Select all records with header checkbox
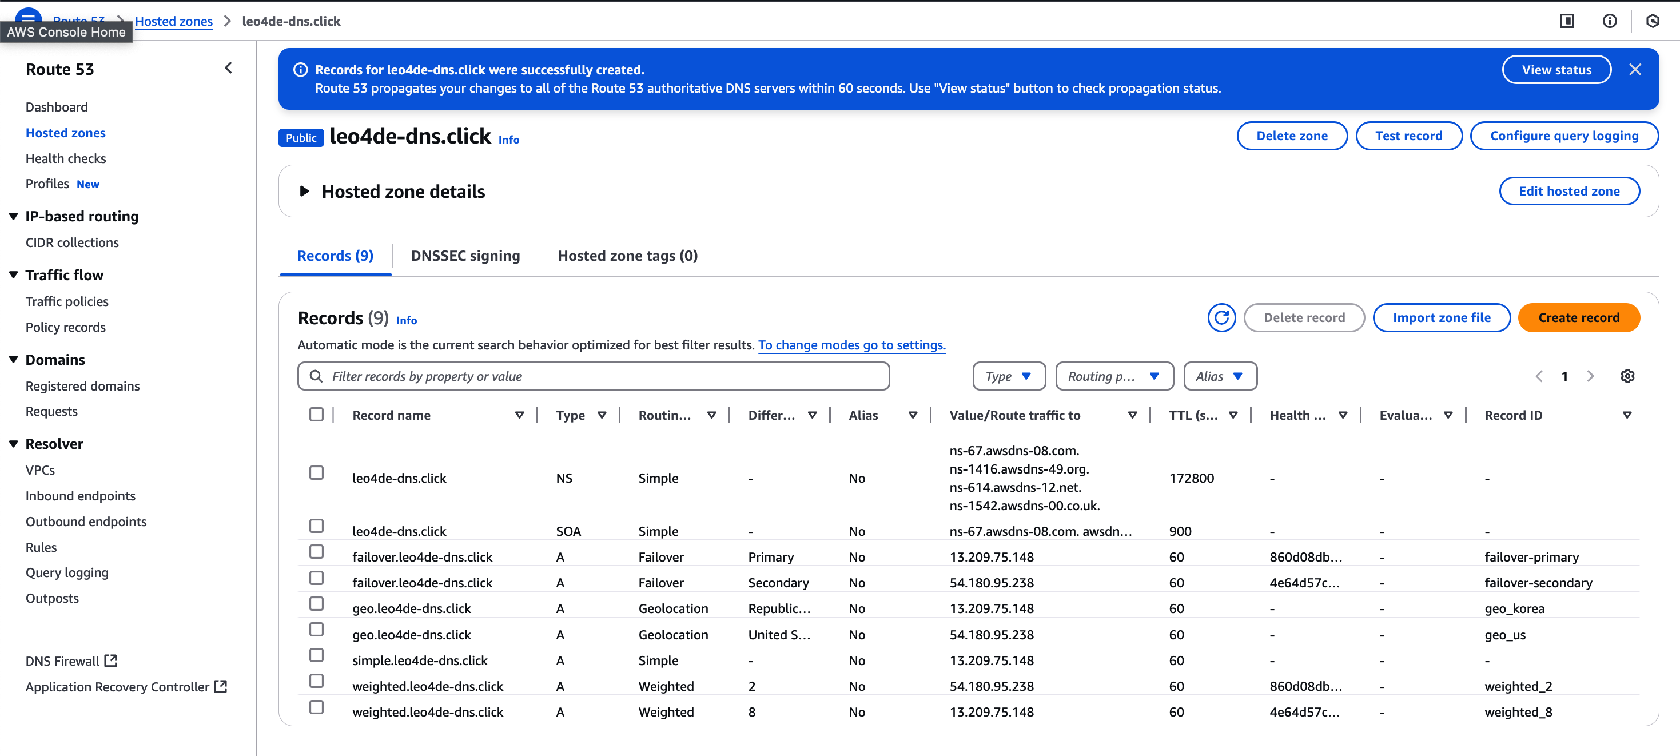1680x756 pixels. (x=317, y=414)
